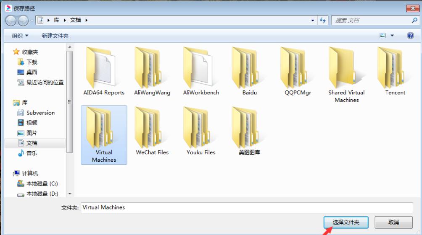The image size is (422, 235).
Task: Click the back navigation arrow
Action: coord(11,20)
